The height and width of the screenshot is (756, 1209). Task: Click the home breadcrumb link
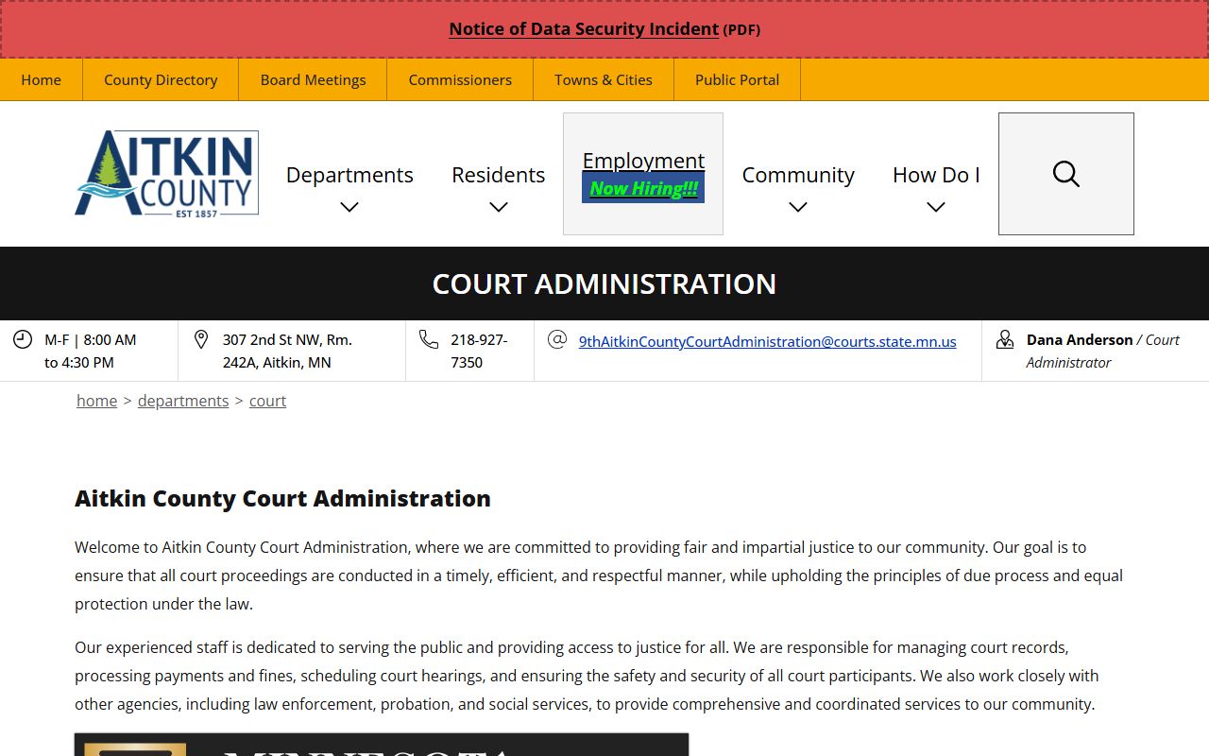pos(97,401)
